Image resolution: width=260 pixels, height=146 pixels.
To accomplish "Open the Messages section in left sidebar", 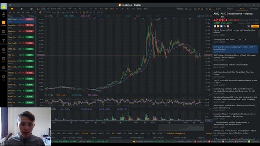I will (x=4, y=69).
